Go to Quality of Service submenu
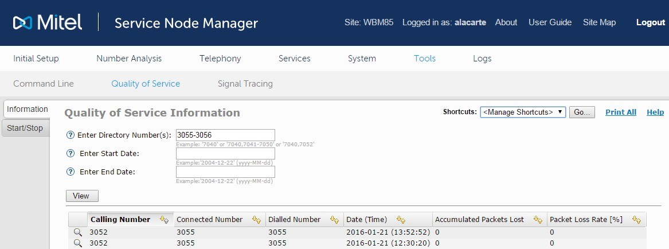The height and width of the screenshot is (249, 669). click(146, 84)
